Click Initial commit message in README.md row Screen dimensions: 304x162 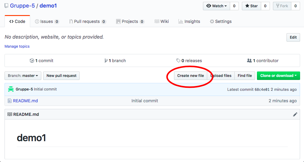tap(145, 101)
